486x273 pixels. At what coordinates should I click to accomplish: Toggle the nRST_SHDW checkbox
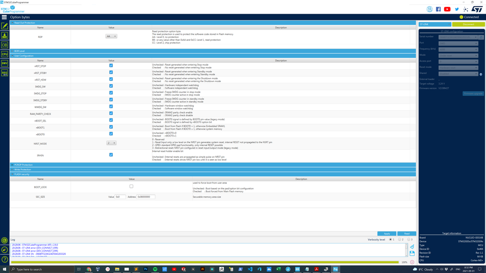(111, 79)
